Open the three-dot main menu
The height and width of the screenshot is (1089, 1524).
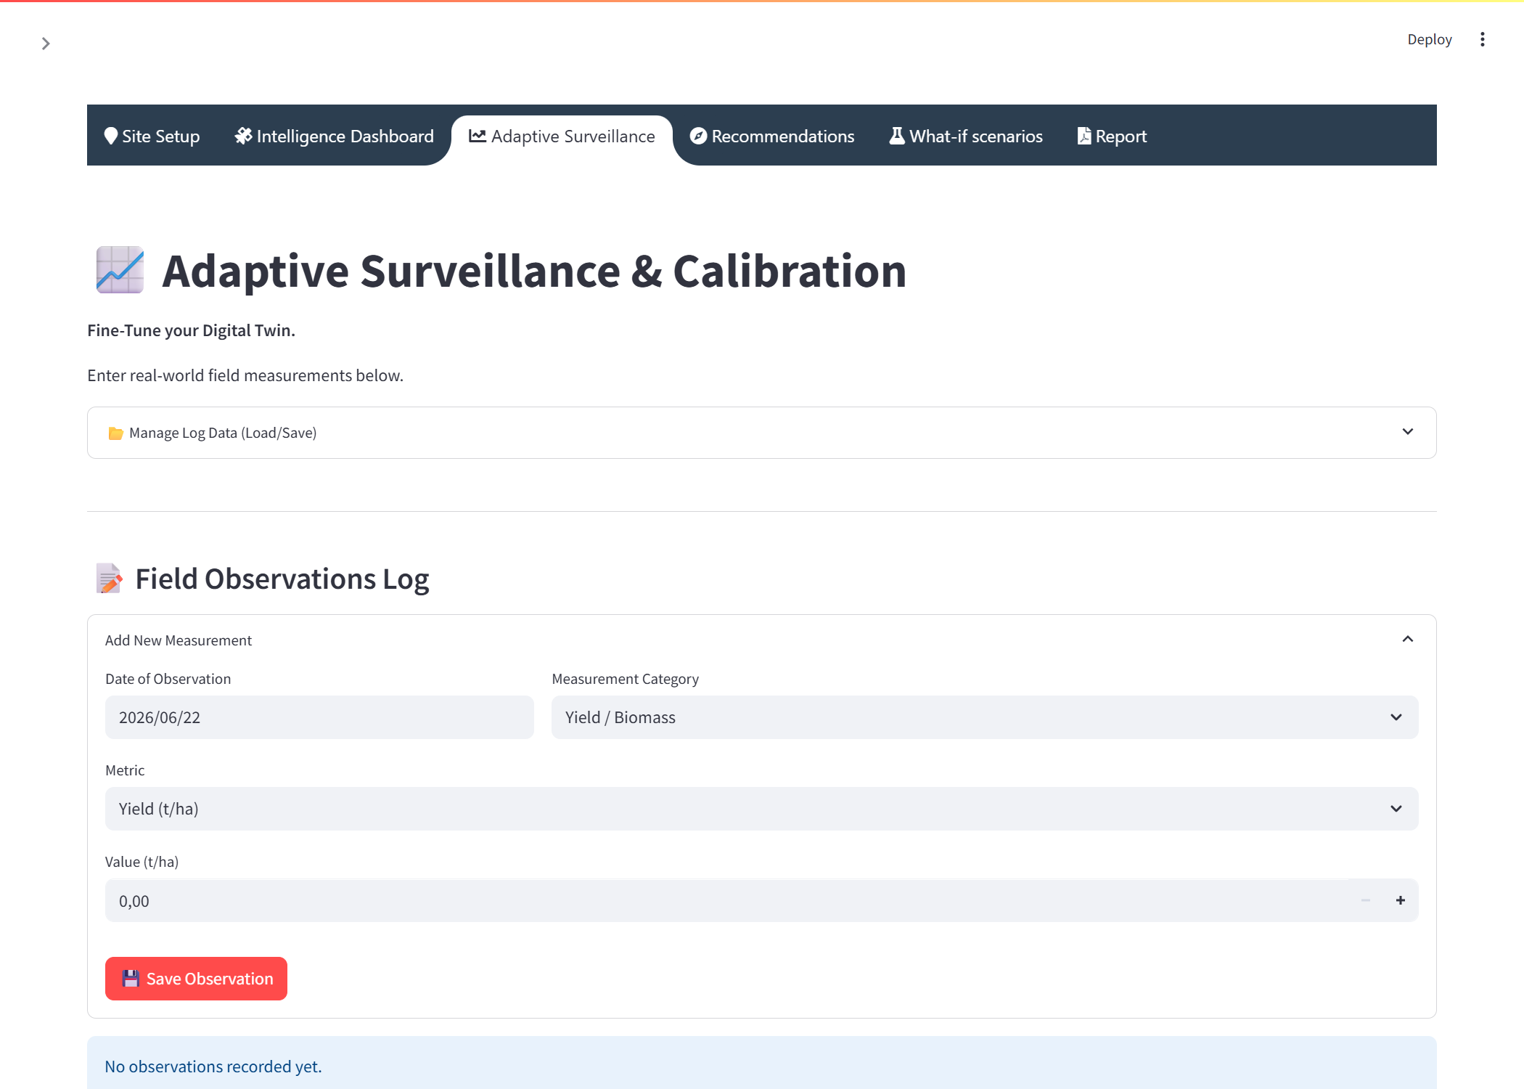(x=1483, y=39)
